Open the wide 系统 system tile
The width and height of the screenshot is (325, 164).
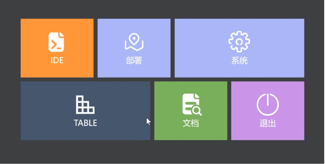point(239,48)
